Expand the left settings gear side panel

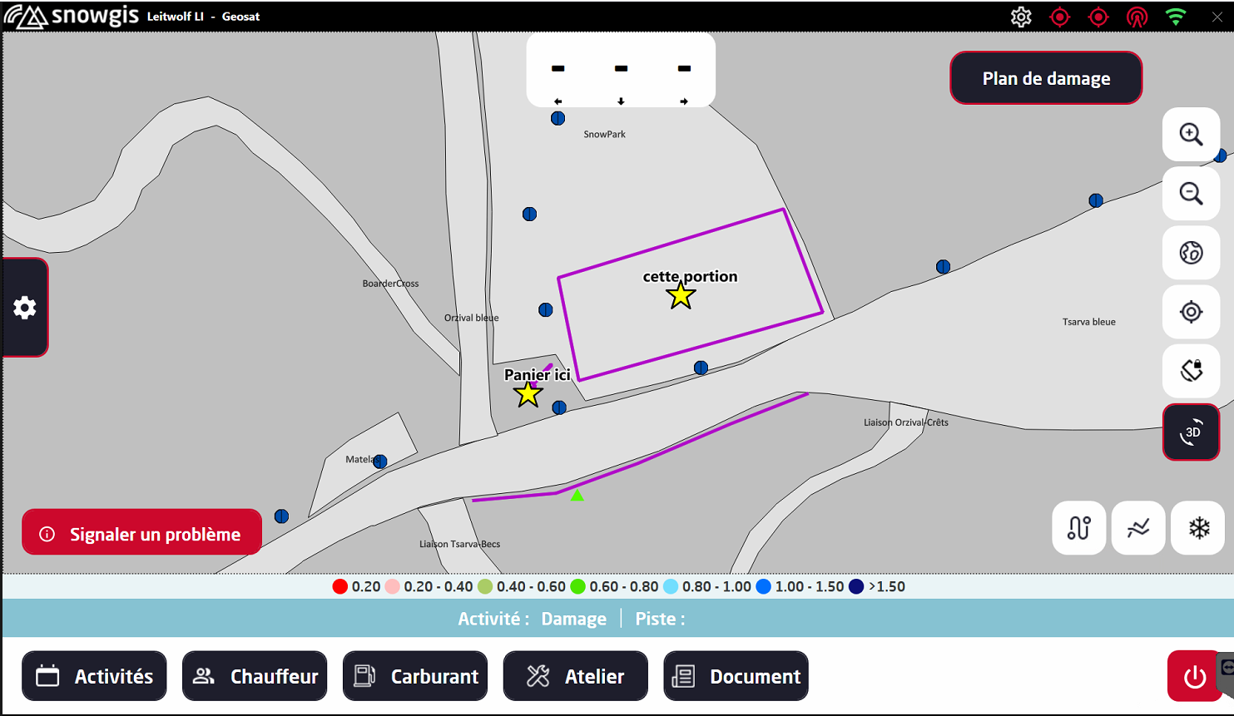pyautogui.click(x=25, y=308)
